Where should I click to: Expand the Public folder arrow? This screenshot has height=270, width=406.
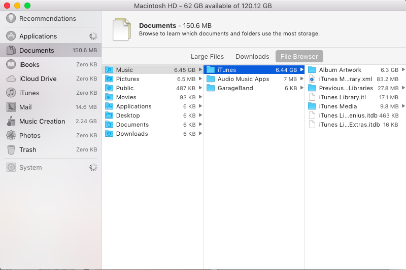[200, 88]
